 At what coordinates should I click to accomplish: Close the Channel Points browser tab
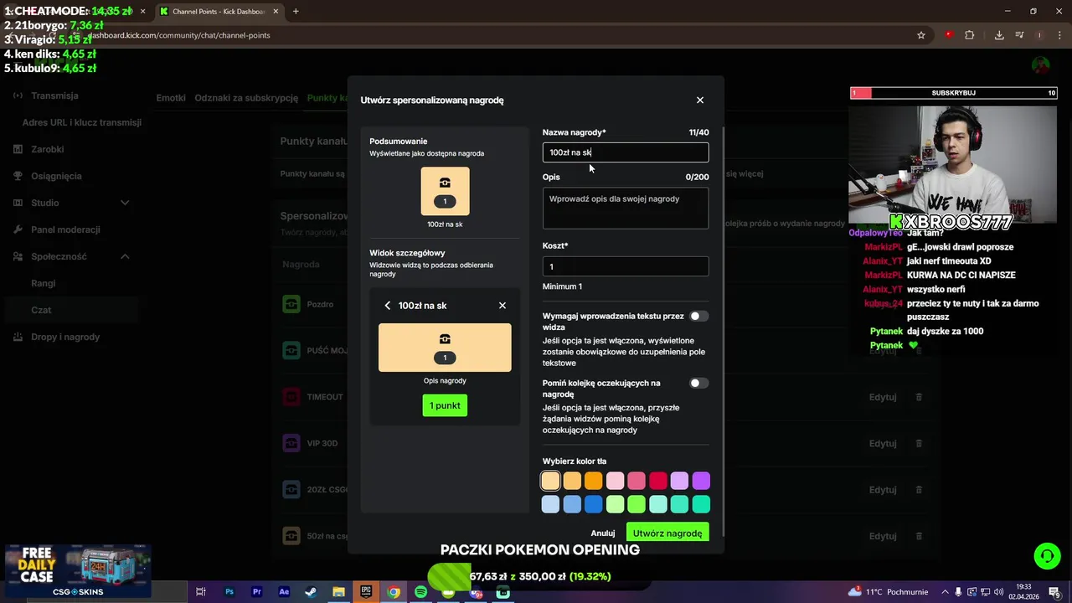click(x=276, y=12)
